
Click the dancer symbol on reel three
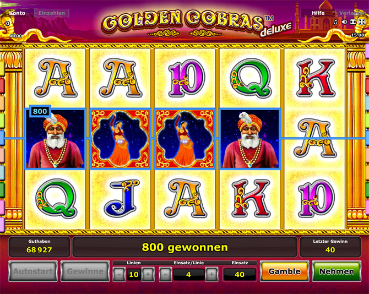184,139
